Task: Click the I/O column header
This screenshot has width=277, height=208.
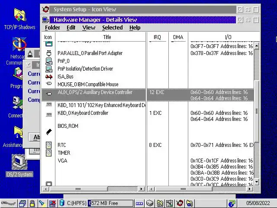Action: click(228, 37)
